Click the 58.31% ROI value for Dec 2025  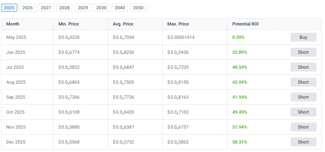click(240, 142)
